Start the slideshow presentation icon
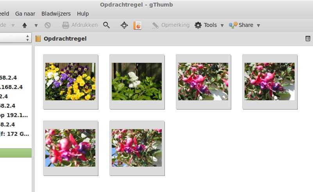313x192 pixels. [x=138, y=25]
